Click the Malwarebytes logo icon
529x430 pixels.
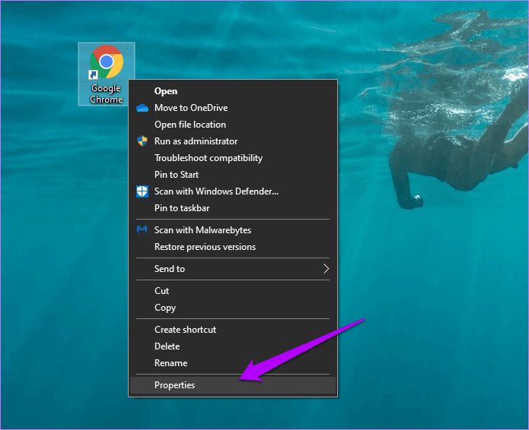tap(142, 229)
